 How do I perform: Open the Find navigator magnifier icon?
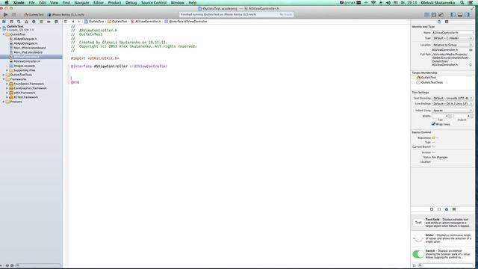pyautogui.click(x=19, y=22)
